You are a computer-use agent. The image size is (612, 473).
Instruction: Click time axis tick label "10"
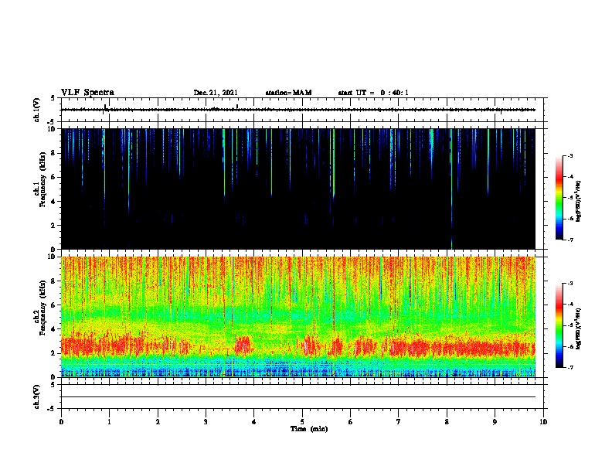point(543,422)
